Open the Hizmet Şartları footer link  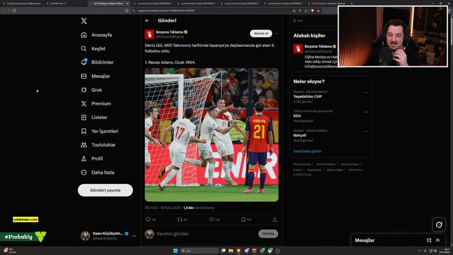click(302, 164)
